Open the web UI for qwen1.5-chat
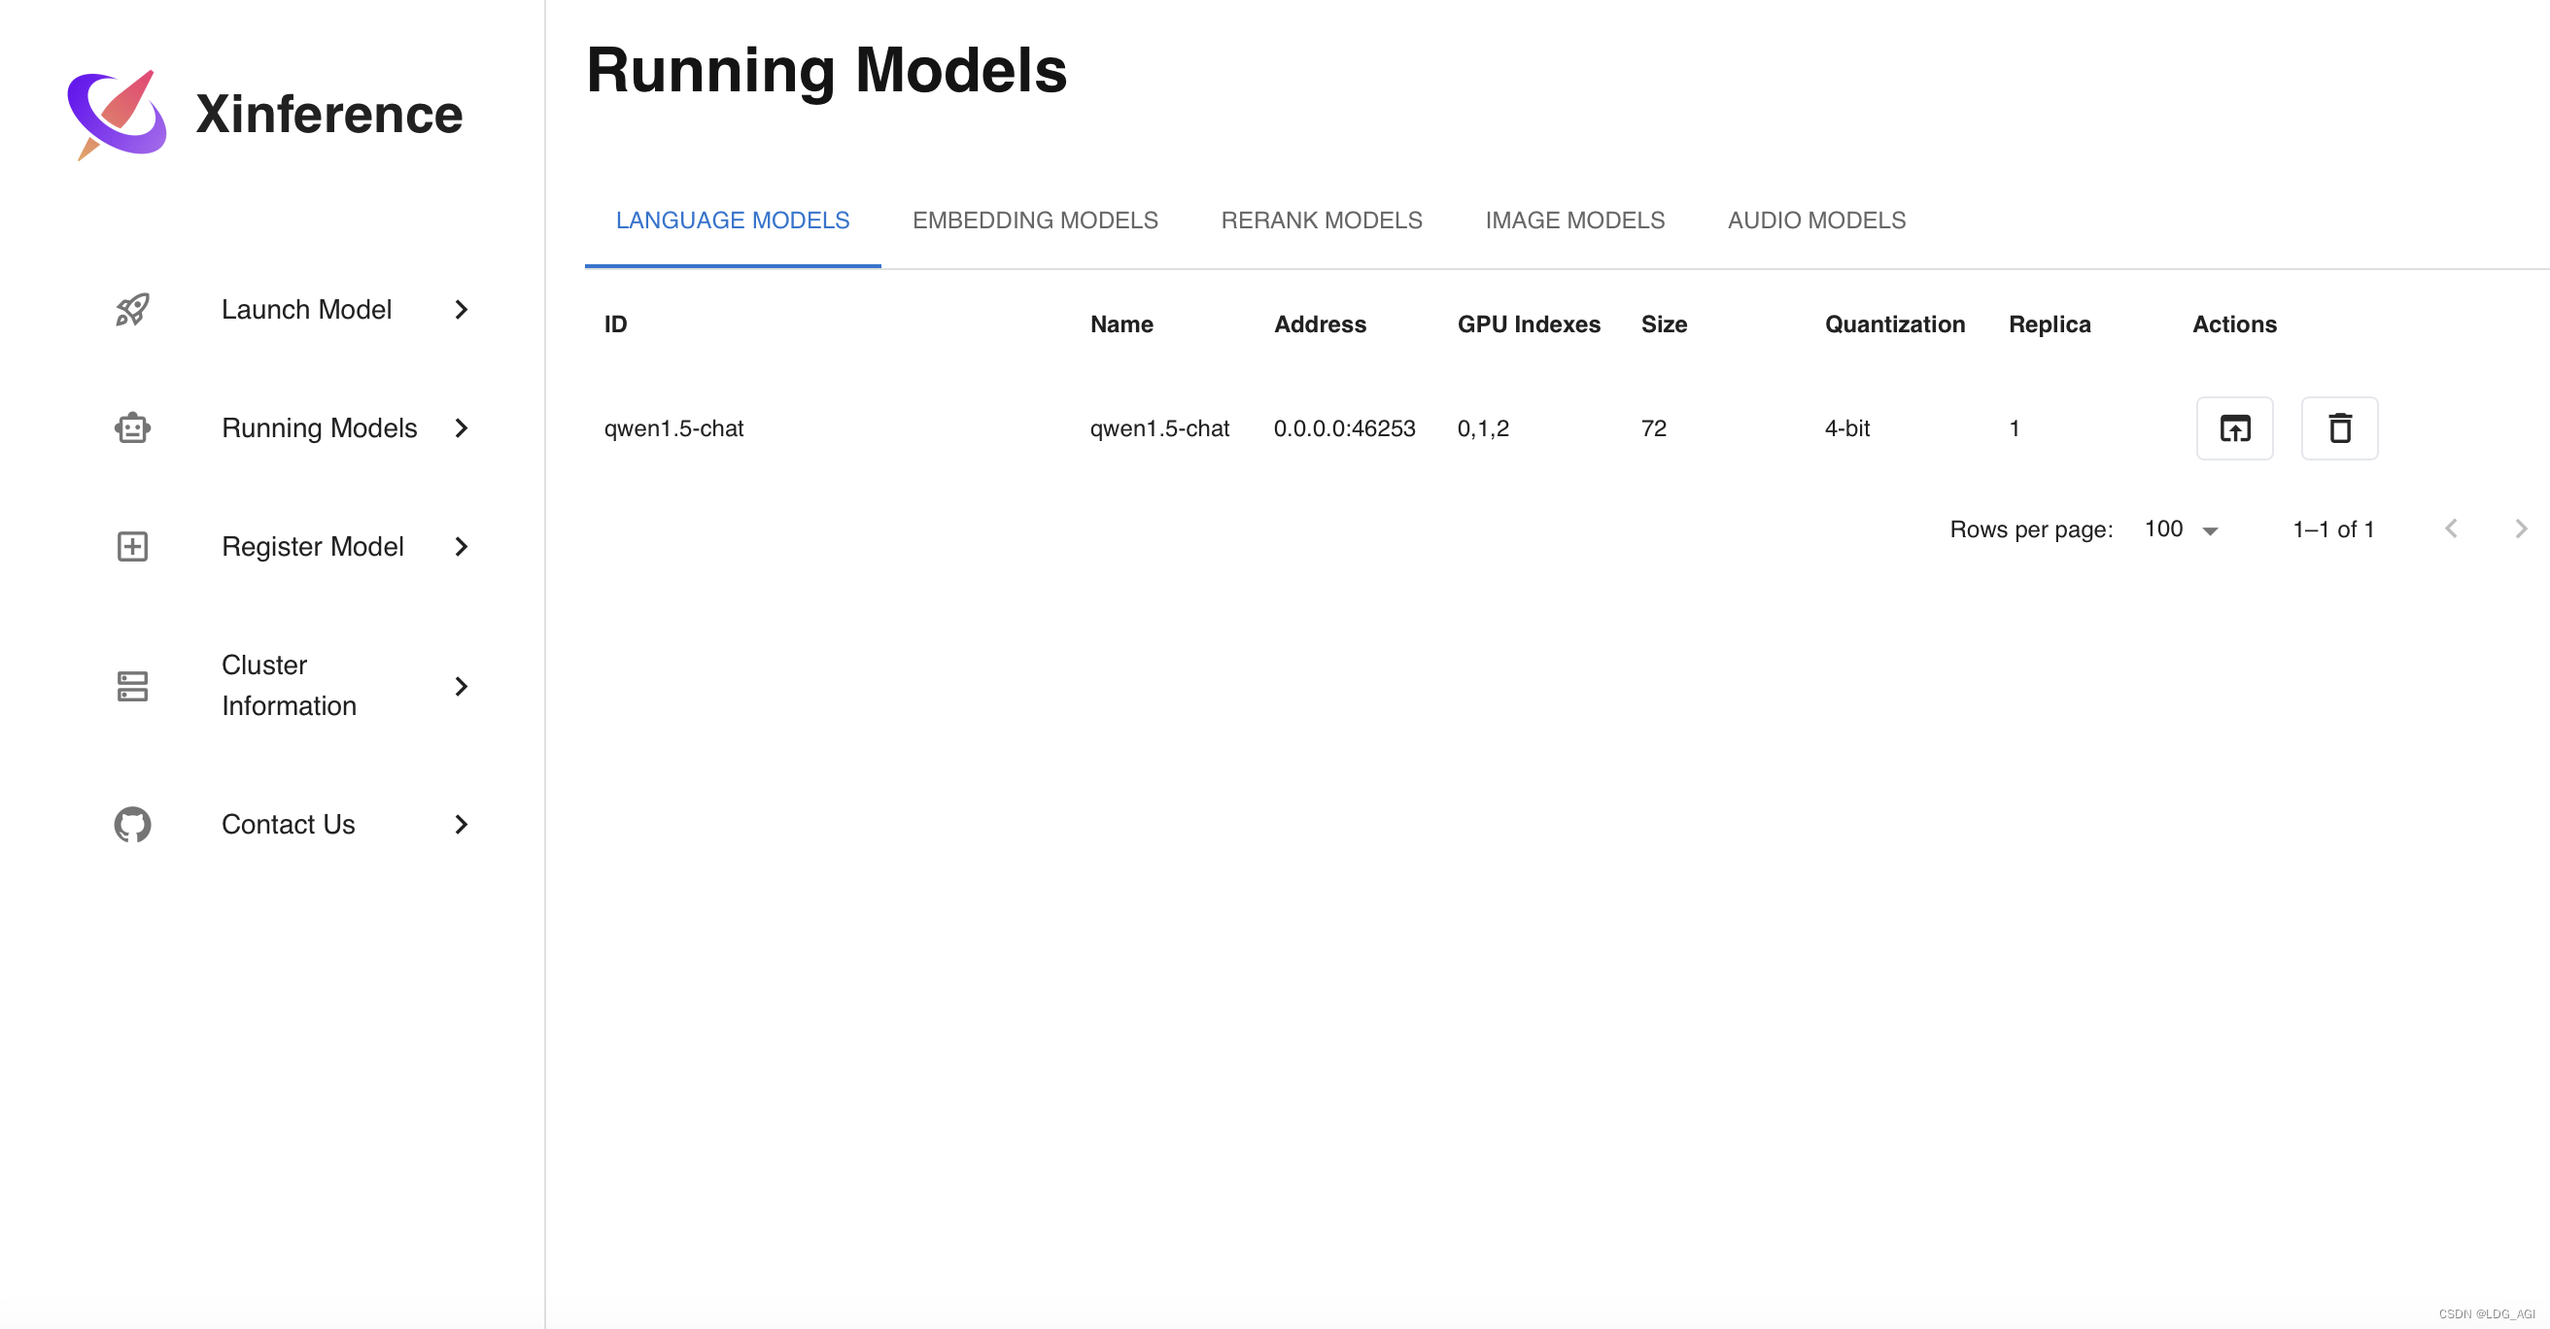Image resolution: width=2550 pixels, height=1329 pixels. click(2234, 428)
